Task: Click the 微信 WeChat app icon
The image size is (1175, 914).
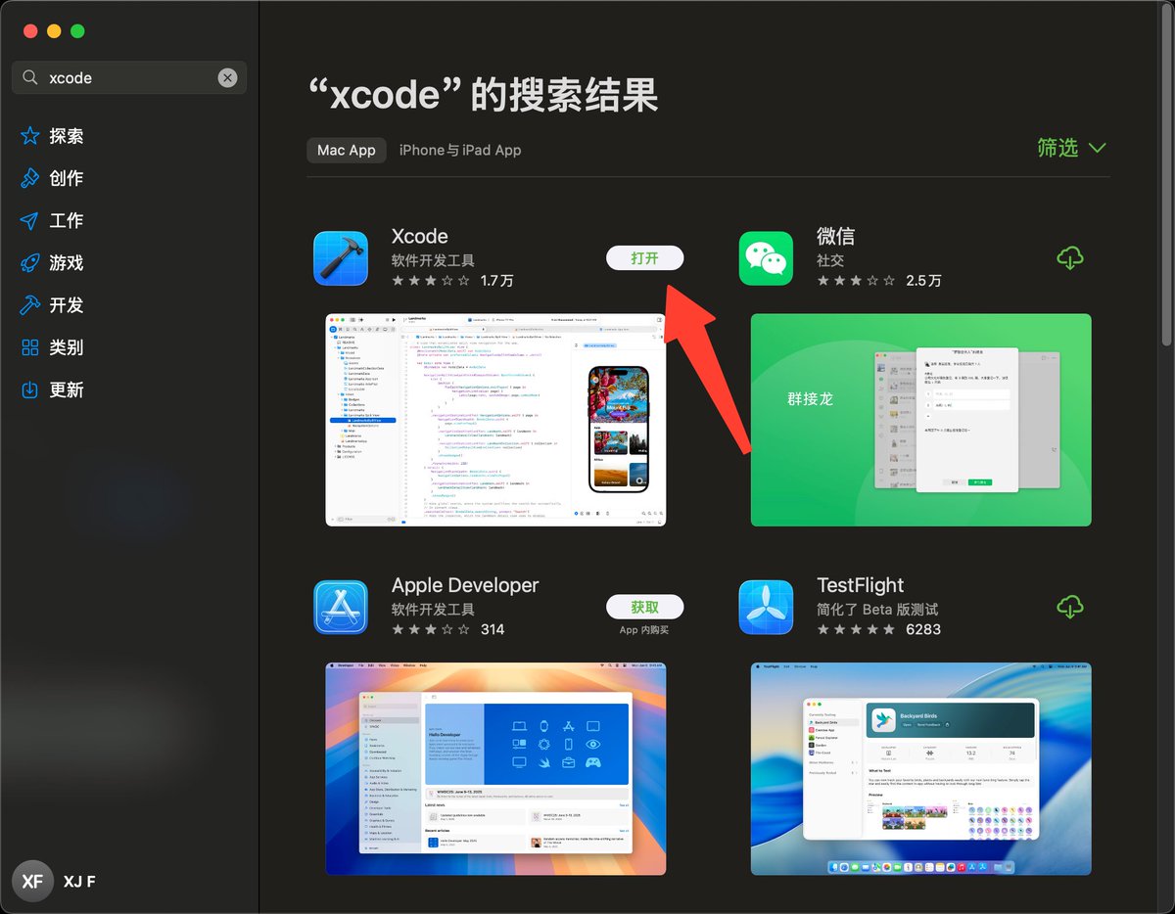Action: tap(766, 258)
